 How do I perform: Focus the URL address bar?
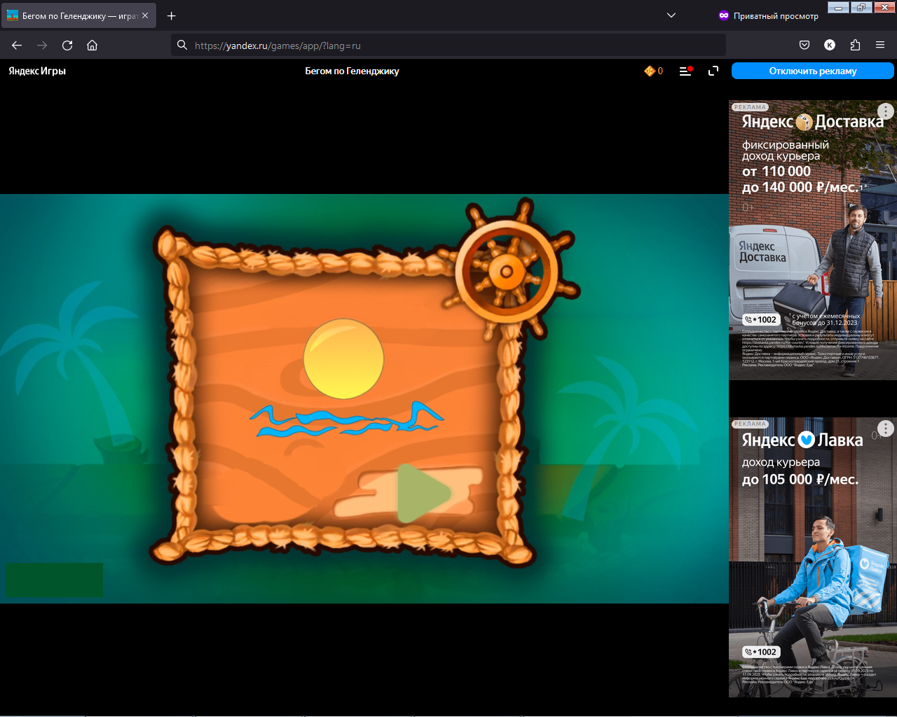click(448, 46)
